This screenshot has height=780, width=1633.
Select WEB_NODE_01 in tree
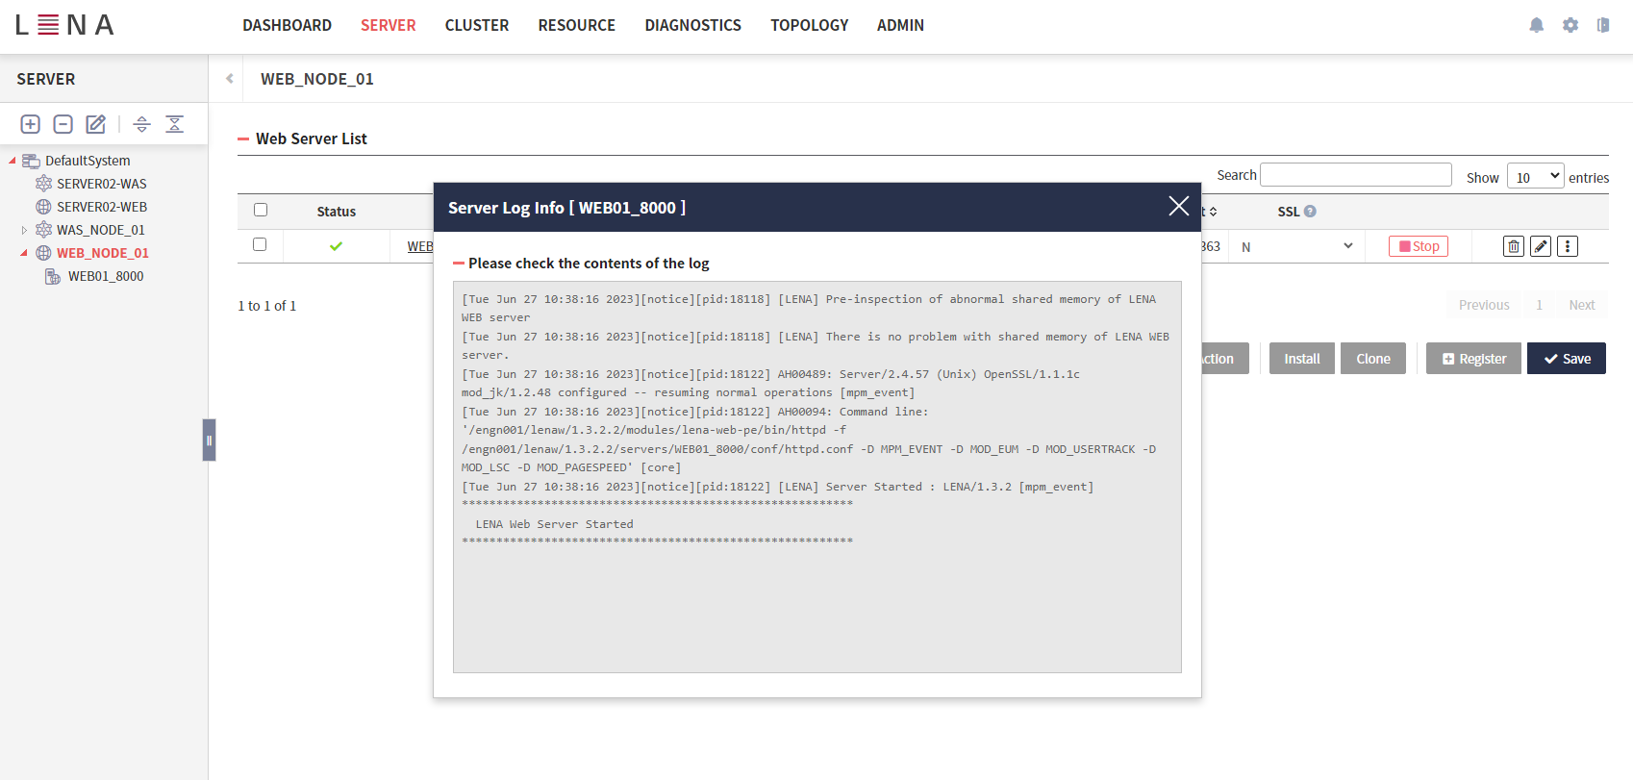pos(103,253)
